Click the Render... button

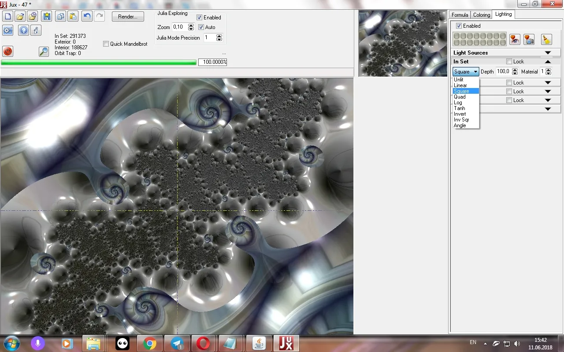128,17
